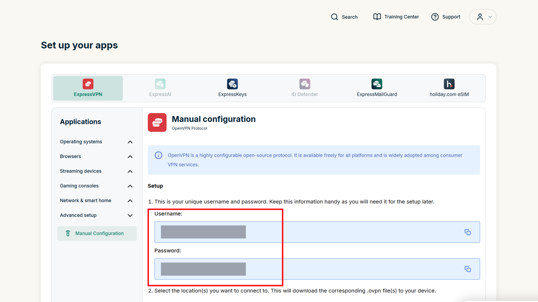Open the user account profile icon

coord(480,17)
